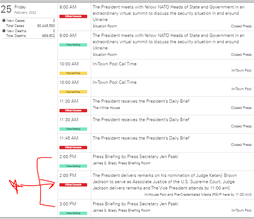Viewport: 254px width, 219px height.
Task: Click the Total Deaths label
Action: tap(16, 36)
